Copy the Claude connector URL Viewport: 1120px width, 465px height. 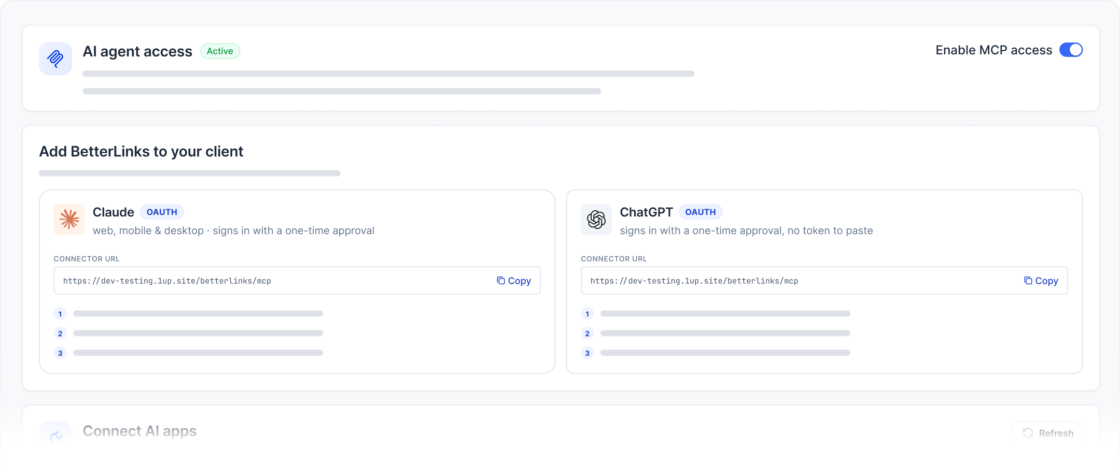pyautogui.click(x=514, y=281)
